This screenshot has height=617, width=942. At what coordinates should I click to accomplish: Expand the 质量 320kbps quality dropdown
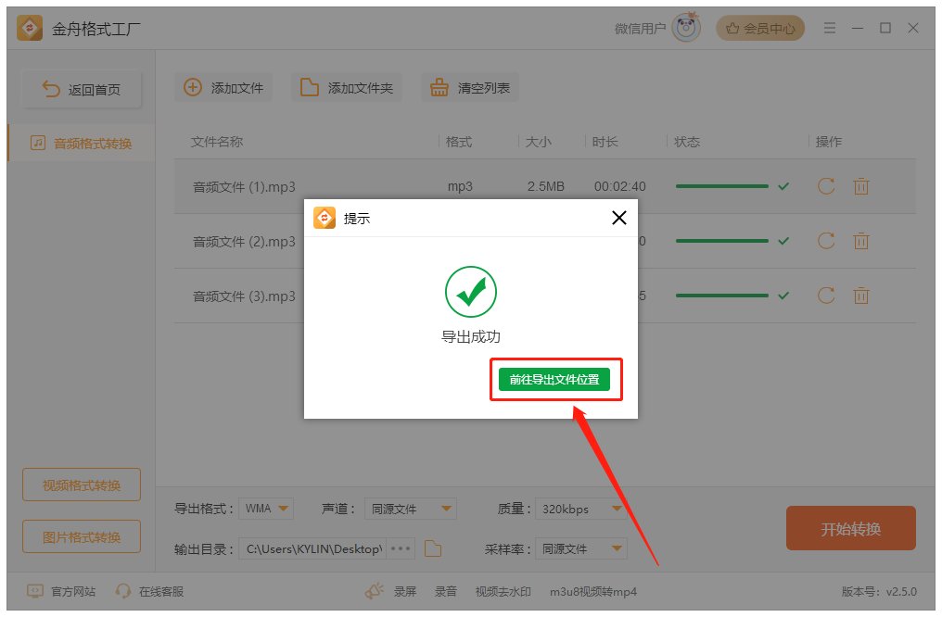581,509
